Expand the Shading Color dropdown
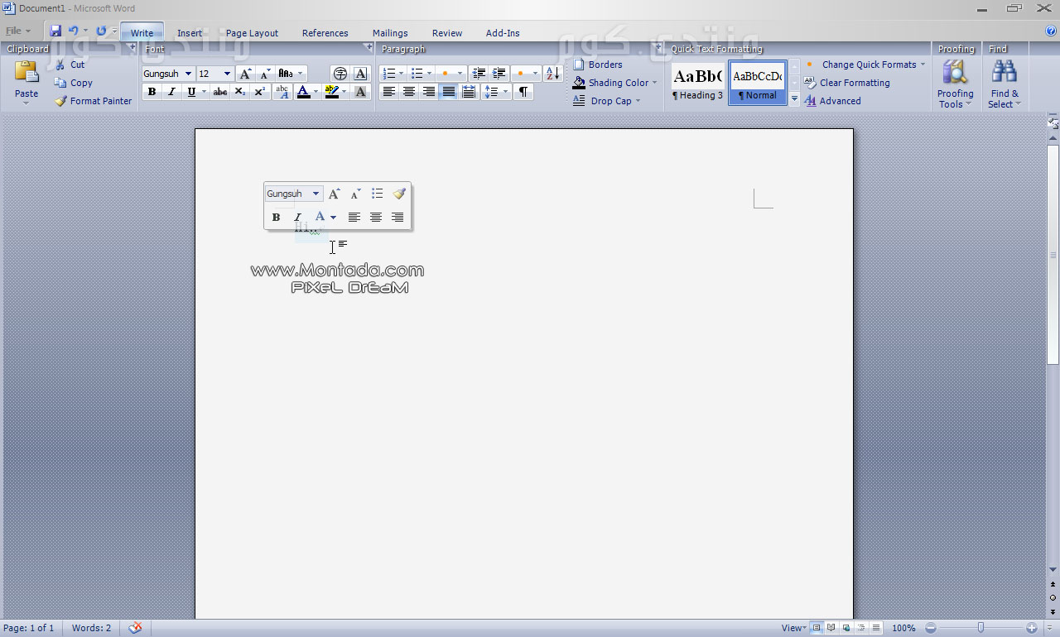 [x=654, y=83]
